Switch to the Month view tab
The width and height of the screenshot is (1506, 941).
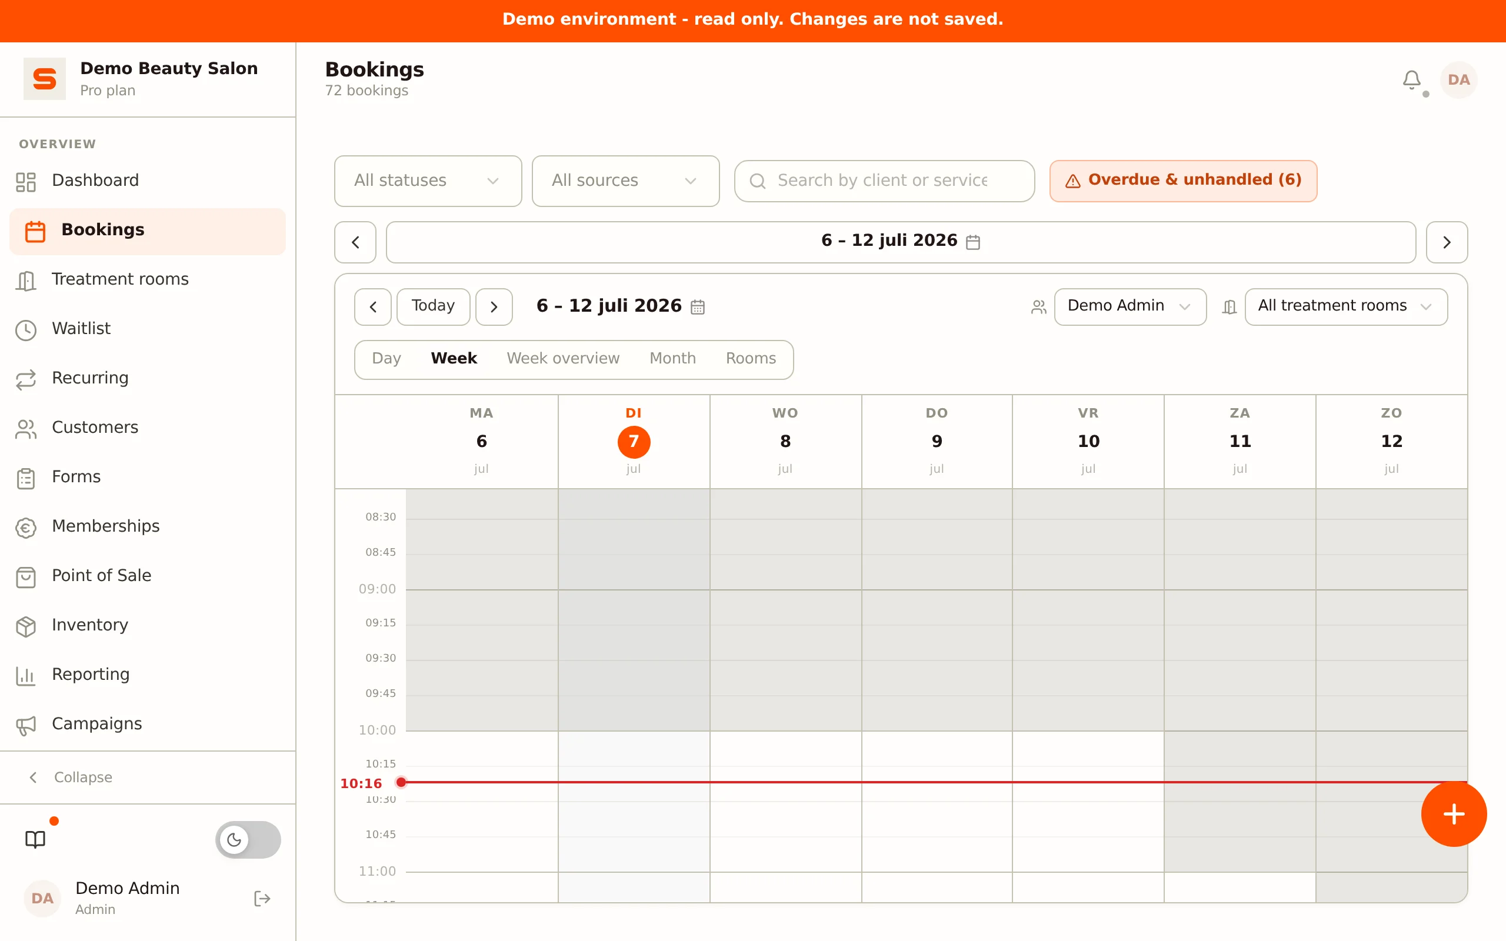672,359
